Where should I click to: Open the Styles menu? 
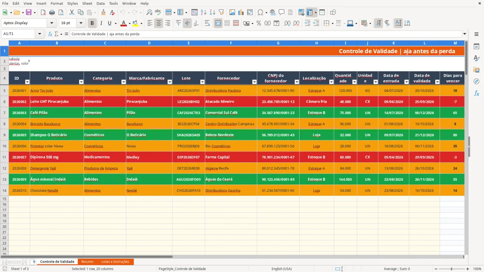coord(73,3)
